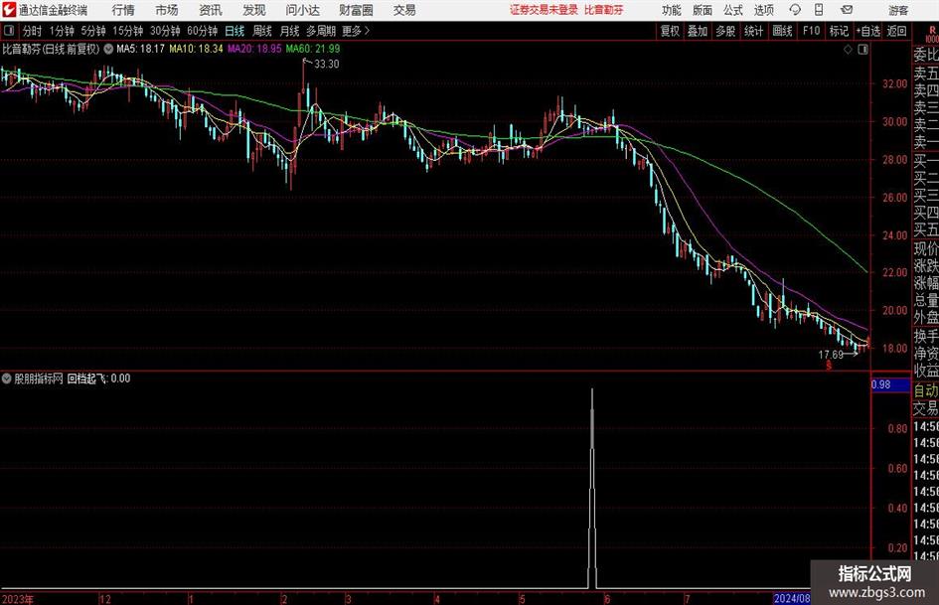The width and height of the screenshot is (939, 605).
Task: Click the MA20: 18.95 indicator label
Action: click(x=254, y=49)
